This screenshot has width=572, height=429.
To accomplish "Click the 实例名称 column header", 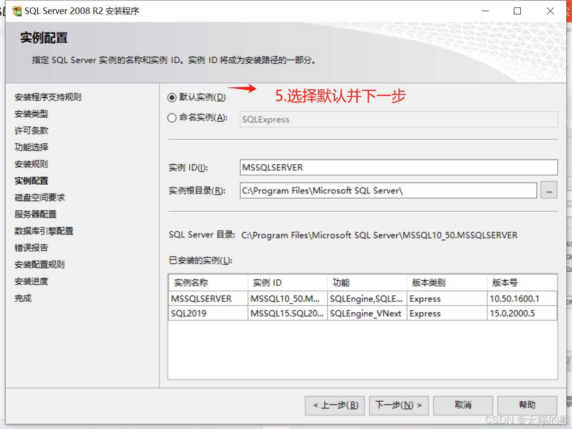I will point(208,282).
